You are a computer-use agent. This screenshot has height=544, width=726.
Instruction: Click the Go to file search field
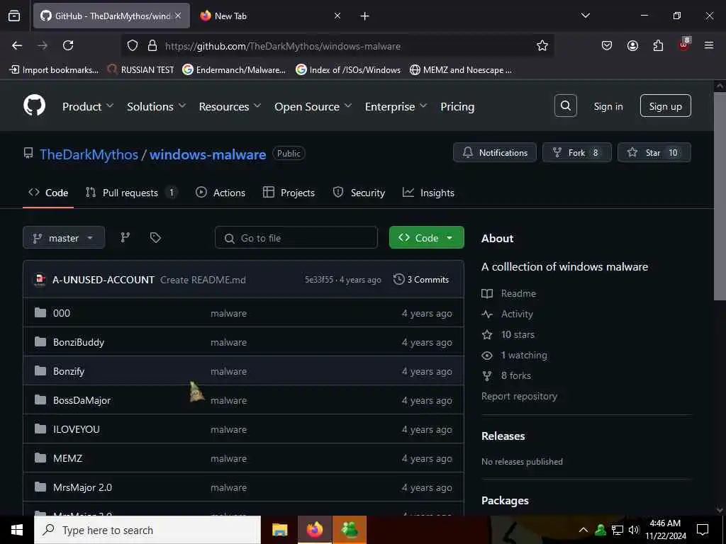tap(296, 238)
